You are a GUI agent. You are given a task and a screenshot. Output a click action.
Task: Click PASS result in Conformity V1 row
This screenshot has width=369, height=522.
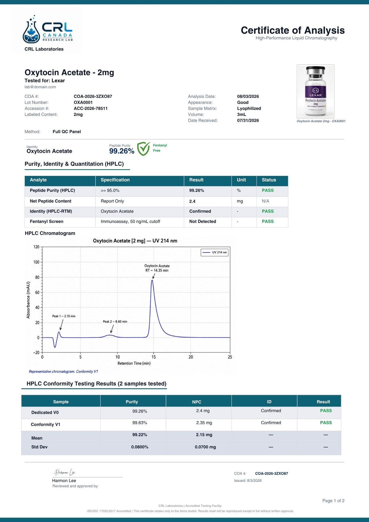[x=326, y=423]
